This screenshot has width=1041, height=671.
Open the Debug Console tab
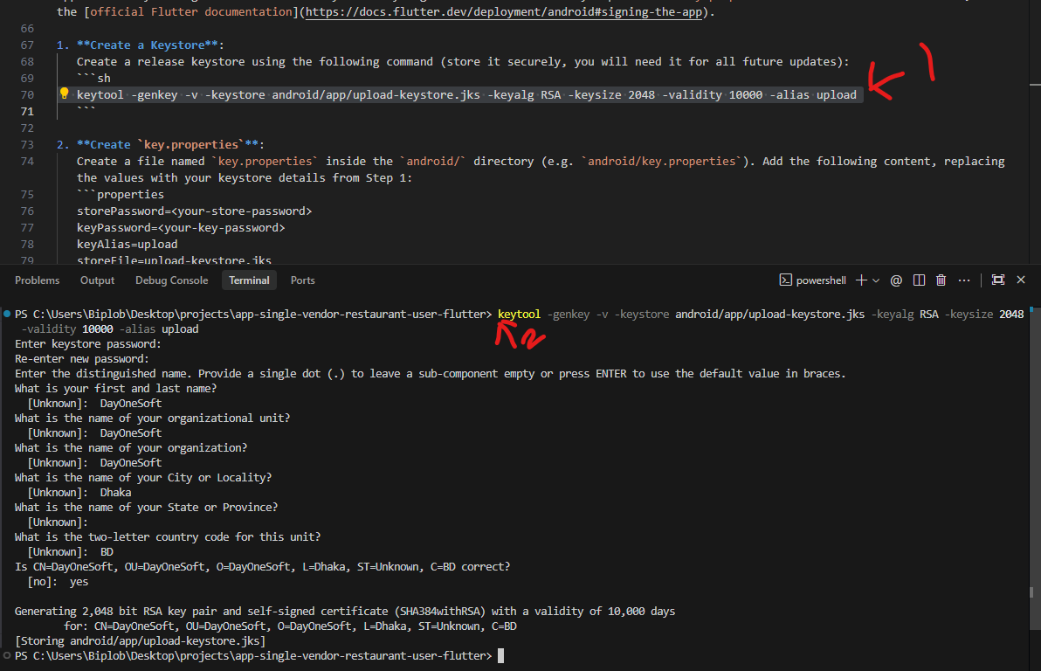click(171, 280)
